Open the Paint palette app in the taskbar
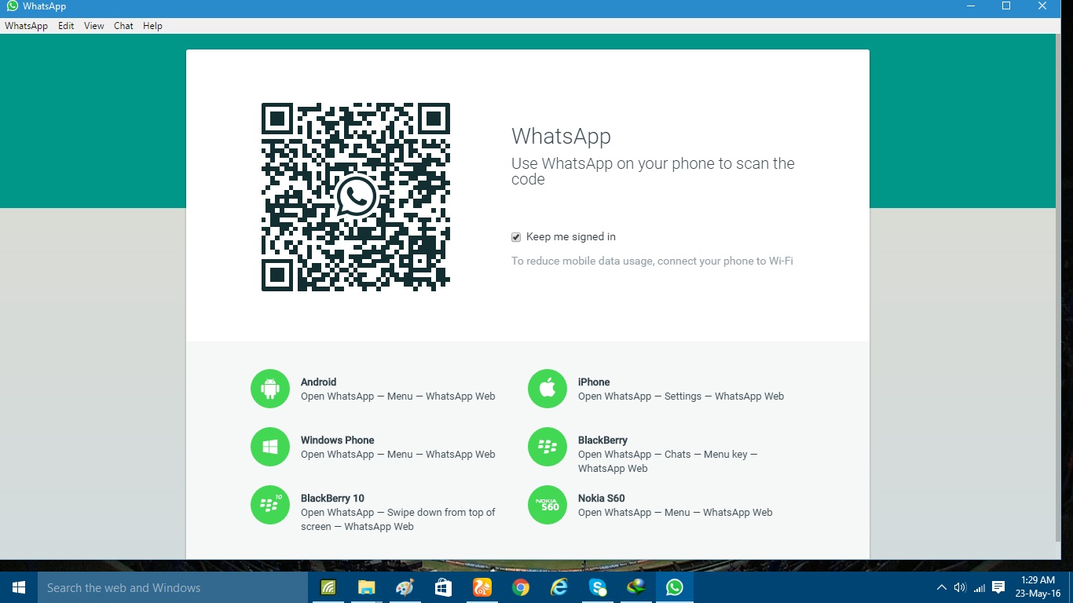This screenshot has width=1073, height=603. coord(405,587)
